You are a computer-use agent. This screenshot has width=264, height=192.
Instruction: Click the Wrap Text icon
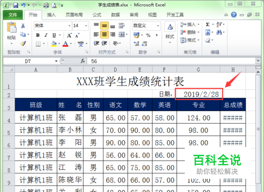click(x=121, y=26)
